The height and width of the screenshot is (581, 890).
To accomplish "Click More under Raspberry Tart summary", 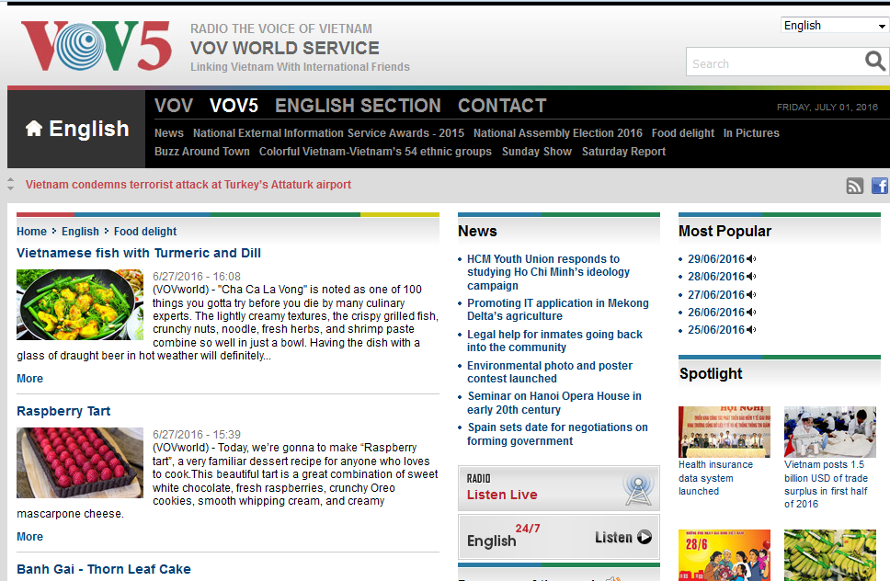I will tap(29, 537).
